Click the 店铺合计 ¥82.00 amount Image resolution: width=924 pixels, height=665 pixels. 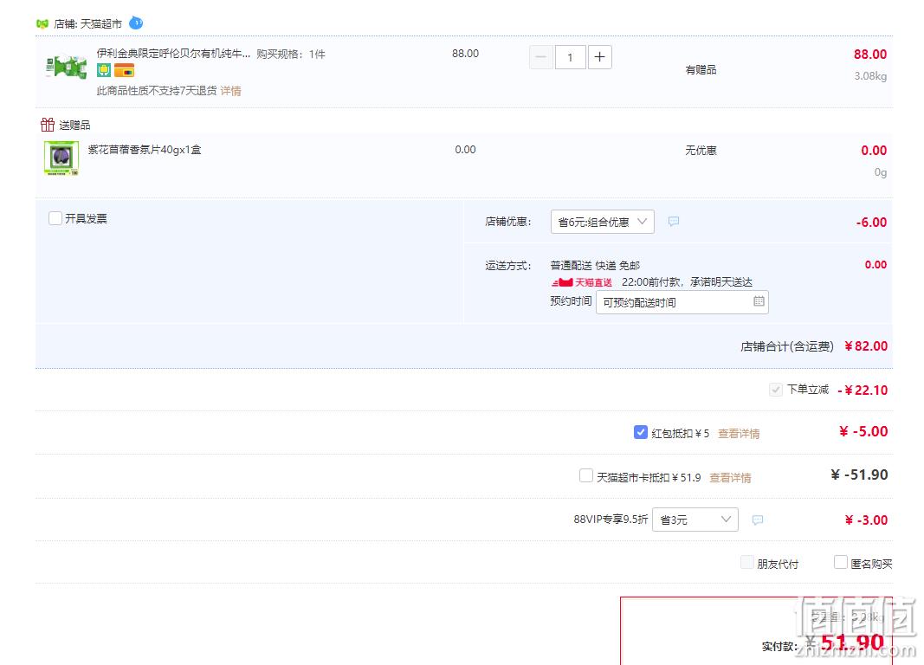point(866,346)
